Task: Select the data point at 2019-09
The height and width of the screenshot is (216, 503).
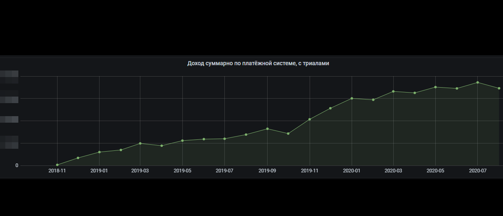Action: pos(267,129)
